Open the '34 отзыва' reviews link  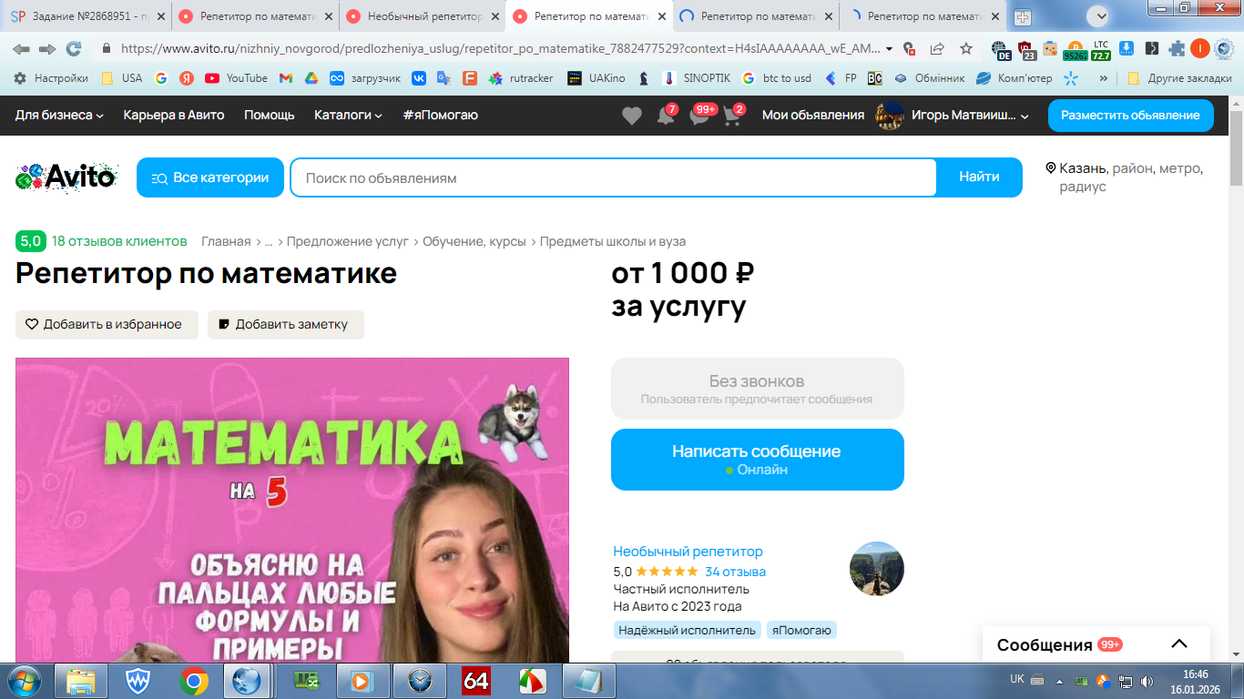(x=735, y=572)
